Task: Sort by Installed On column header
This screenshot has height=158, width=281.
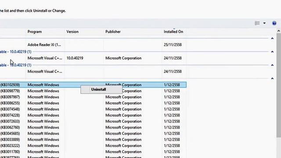Action: click(173, 32)
